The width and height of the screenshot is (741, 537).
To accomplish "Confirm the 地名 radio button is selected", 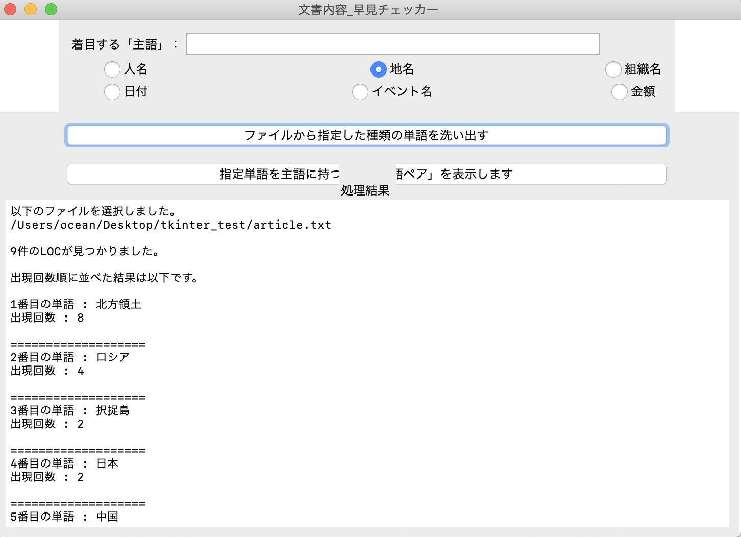I will click(x=379, y=69).
